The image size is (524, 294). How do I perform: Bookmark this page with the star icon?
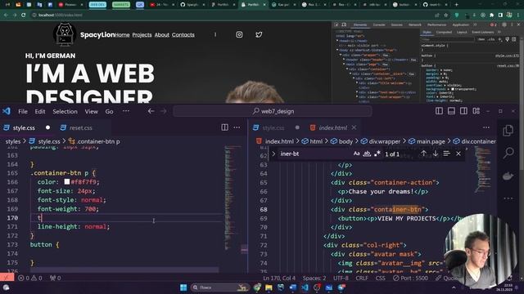(445, 15)
